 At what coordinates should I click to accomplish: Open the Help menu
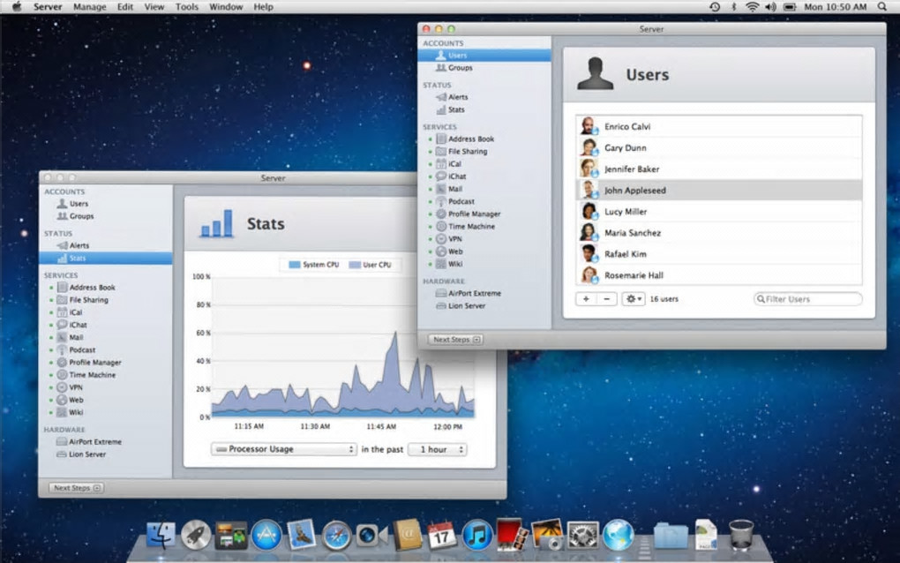[x=264, y=7]
